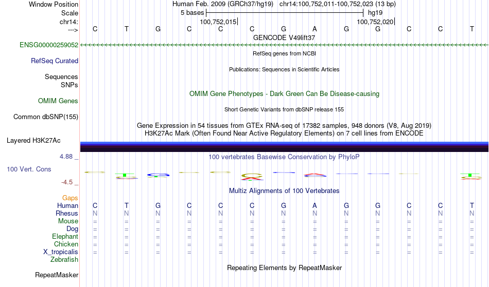
Task: Click the Sequences track label
Action: [x=61, y=76]
